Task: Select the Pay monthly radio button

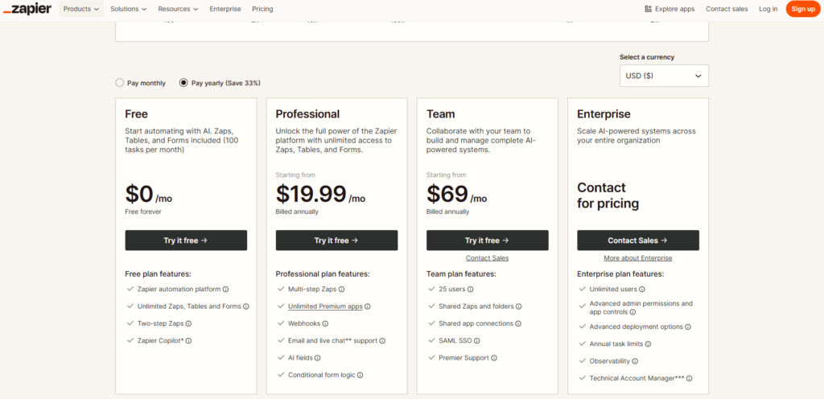Action: coord(120,83)
